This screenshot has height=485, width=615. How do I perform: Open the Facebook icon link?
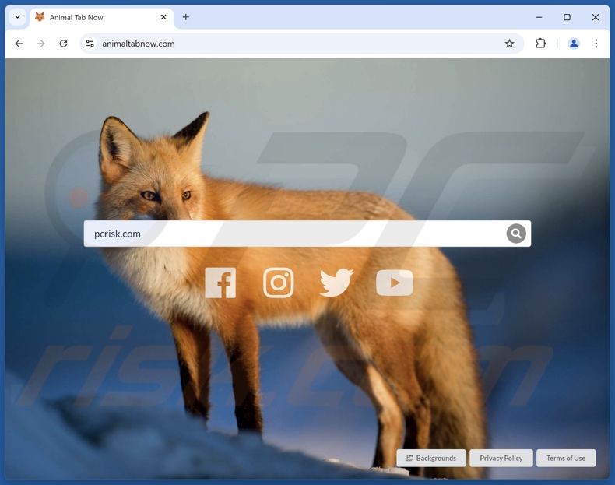220,283
